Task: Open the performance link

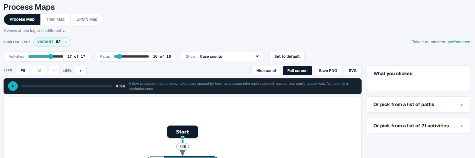Action: pyautogui.click(x=459, y=42)
